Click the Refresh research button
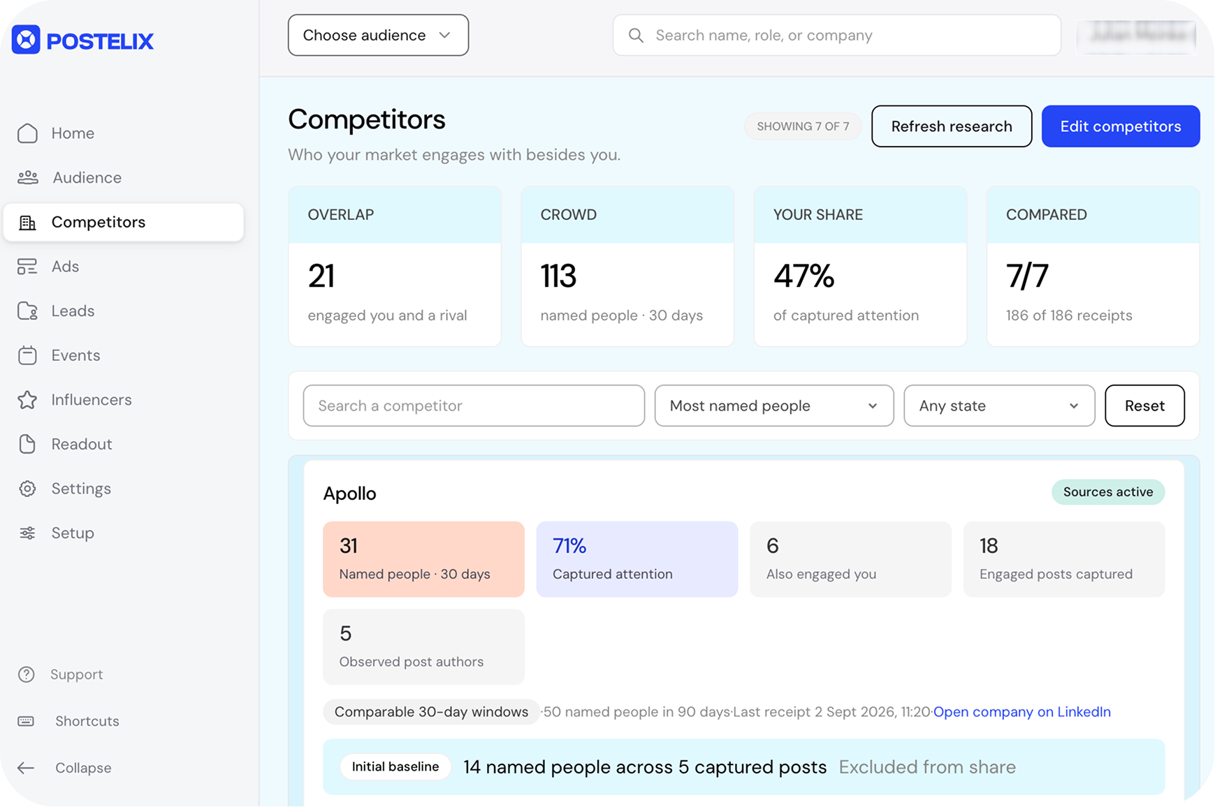Screen dimensions: 1215x807 click(952, 126)
